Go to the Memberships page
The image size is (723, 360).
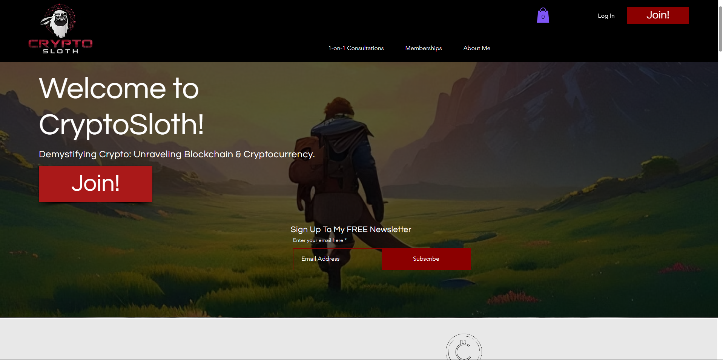(424, 48)
